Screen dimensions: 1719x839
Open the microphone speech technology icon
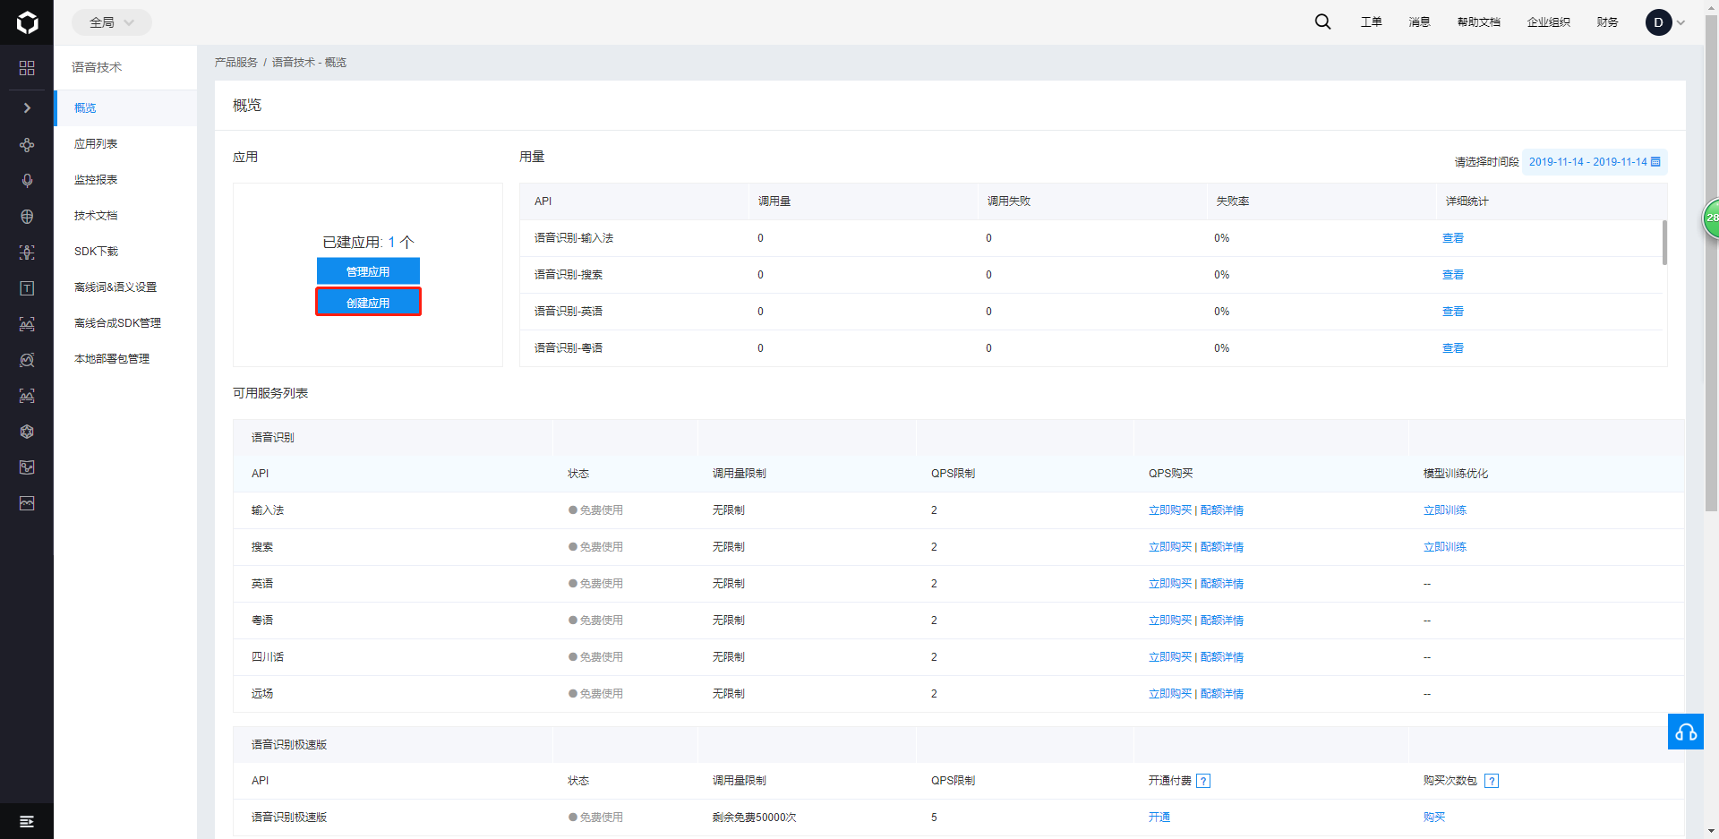pyautogui.click(x=27, y=181)
